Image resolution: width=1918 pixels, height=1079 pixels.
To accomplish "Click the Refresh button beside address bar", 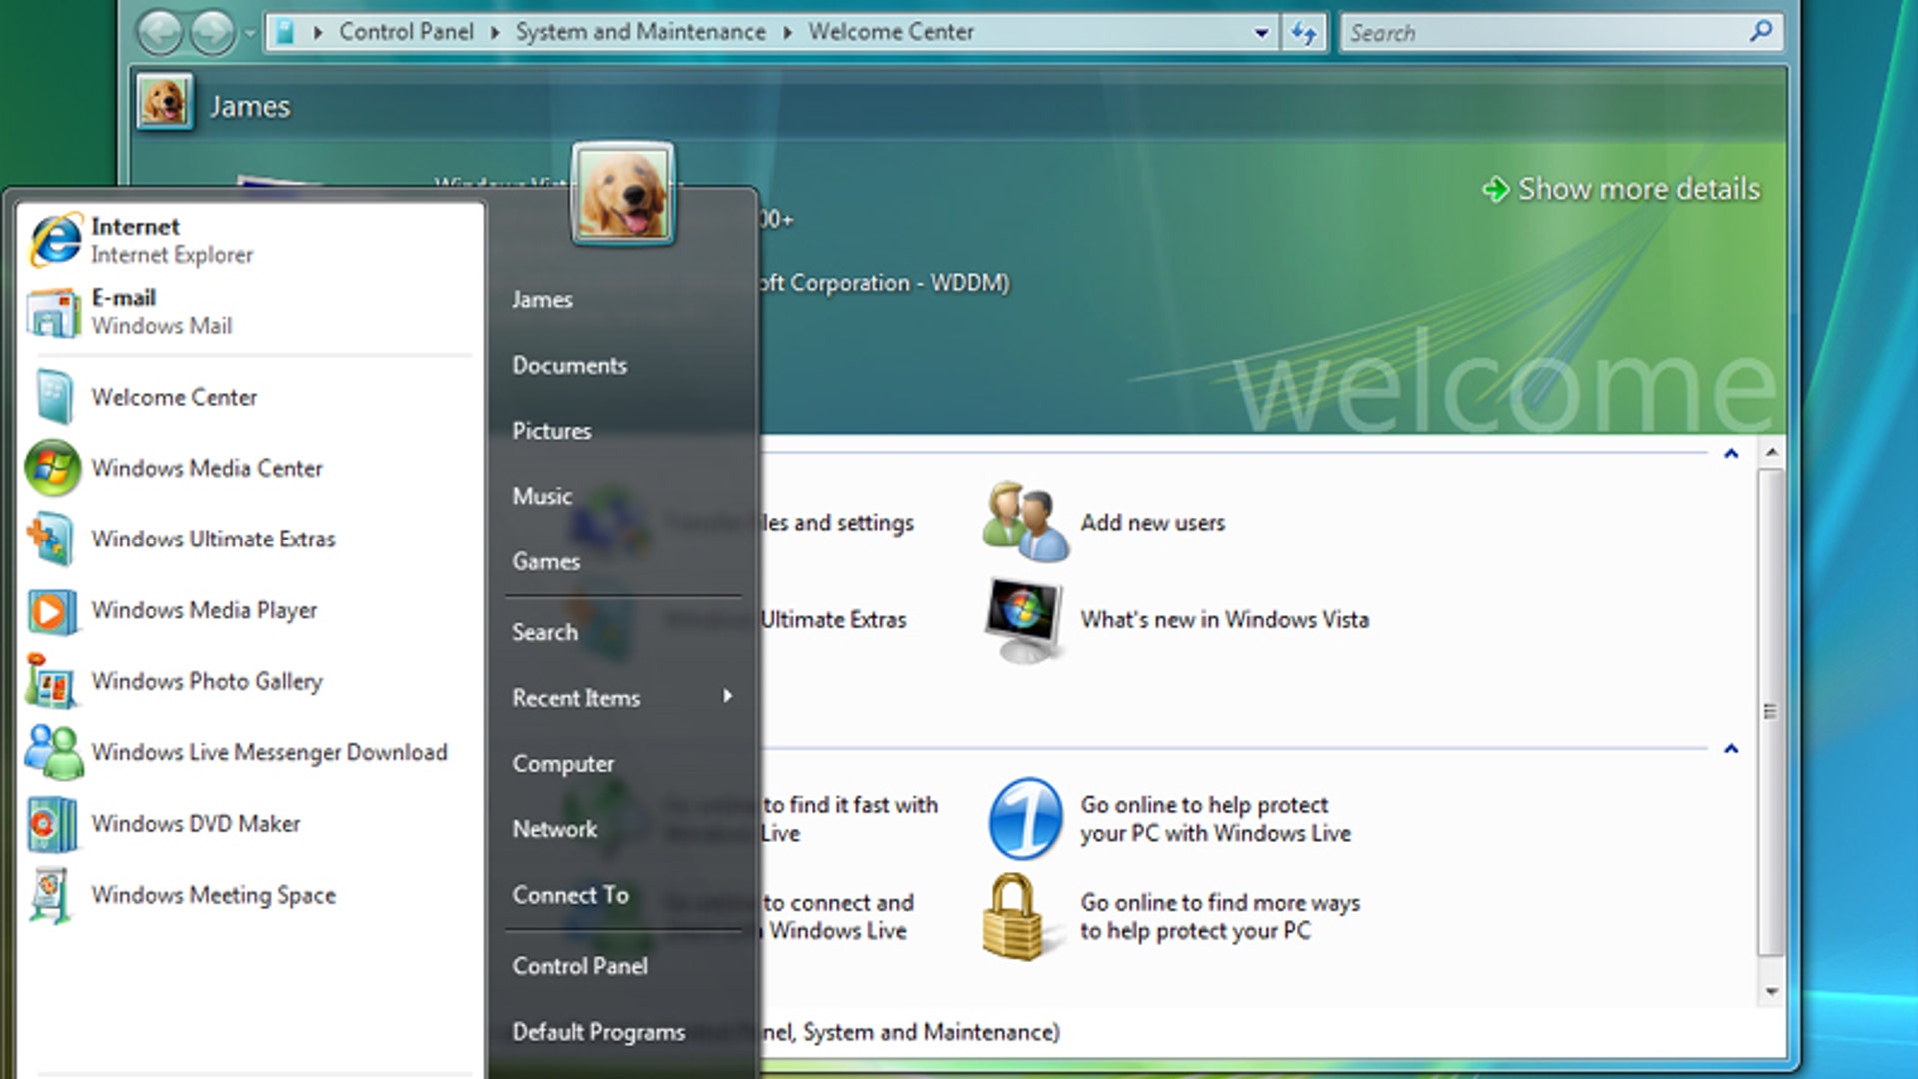I will click(x=1304, y=33).
